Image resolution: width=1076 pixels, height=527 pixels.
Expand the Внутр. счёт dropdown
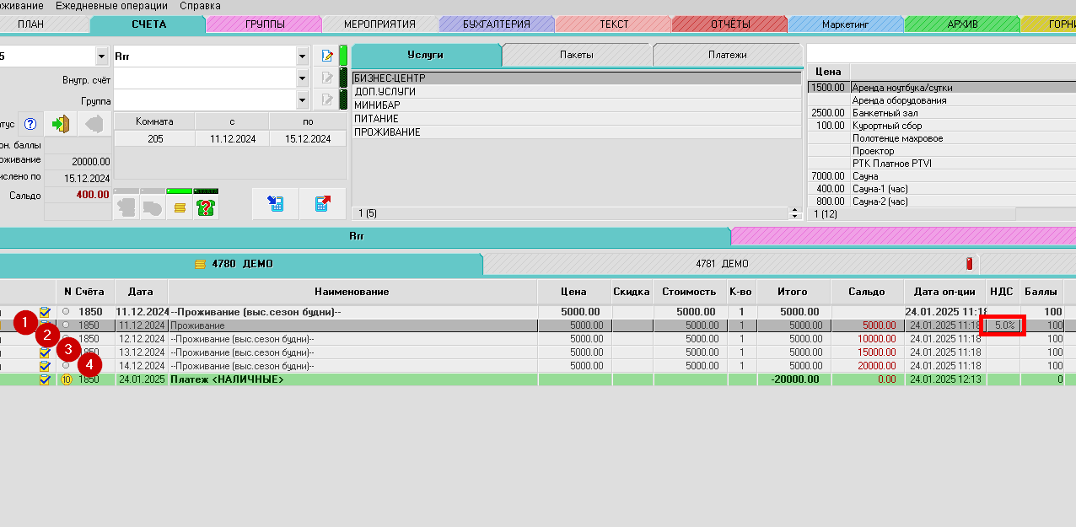[x=303, y=78]
